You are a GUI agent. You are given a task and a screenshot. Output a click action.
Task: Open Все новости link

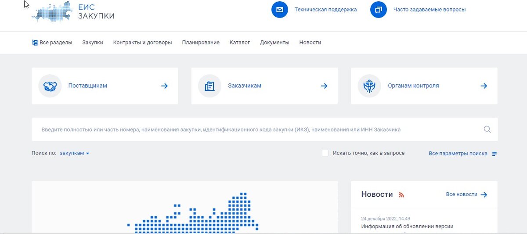click(462, 194)
